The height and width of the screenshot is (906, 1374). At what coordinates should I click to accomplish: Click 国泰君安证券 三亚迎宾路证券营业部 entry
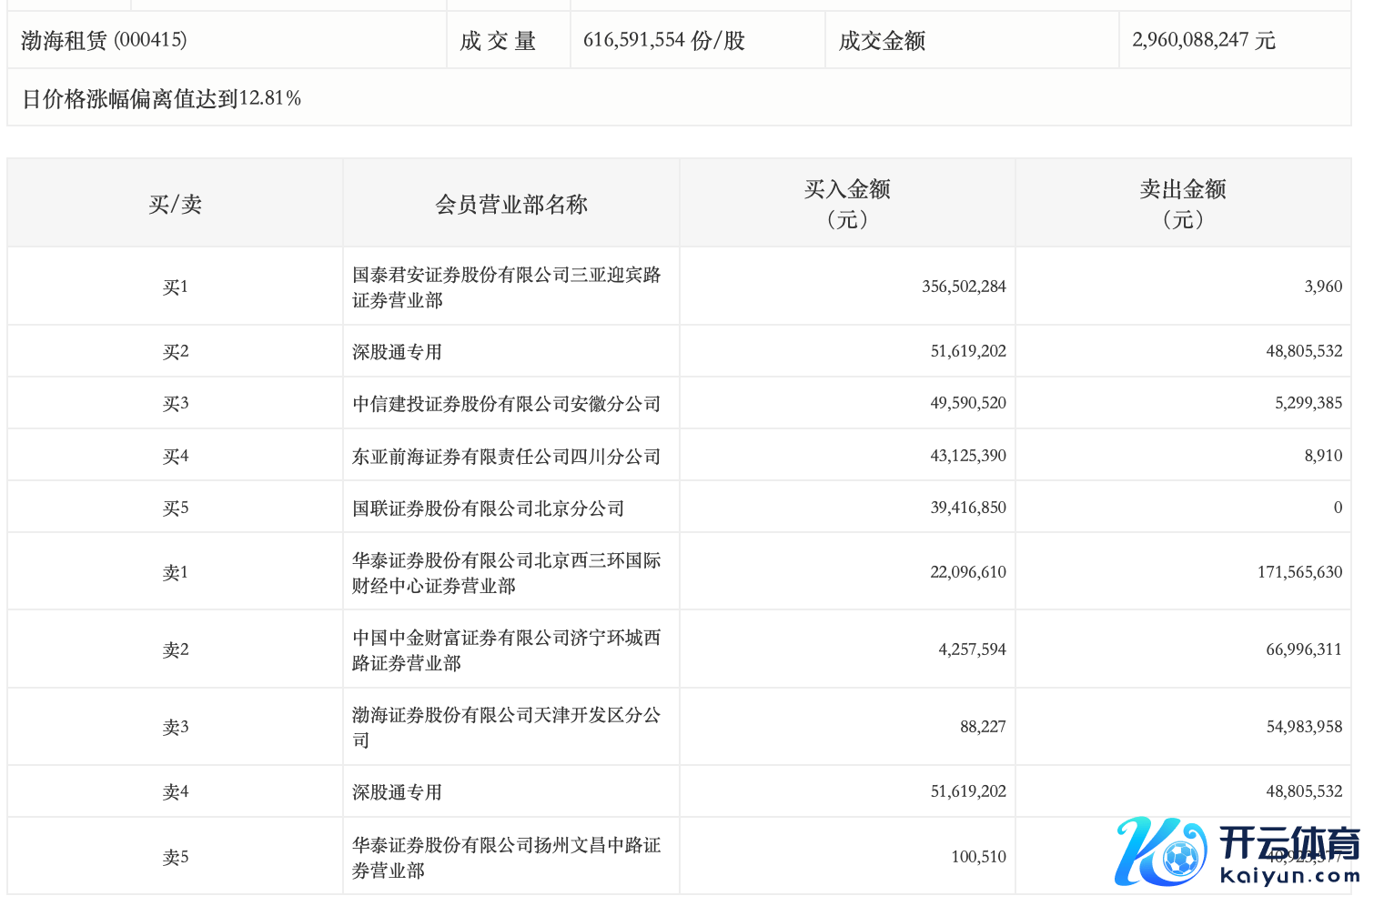(x=506, y=287)
